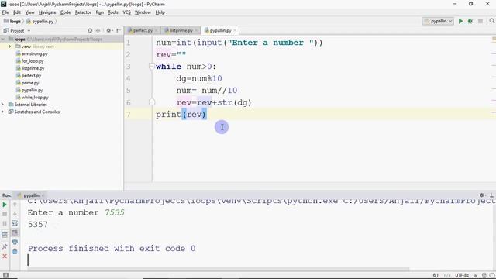Viewport: 496px width, 279px height.
Task: Open the Refactor menu
Action: [x=83, y=12]
